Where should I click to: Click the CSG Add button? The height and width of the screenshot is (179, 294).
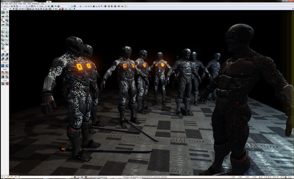pos(3,55)
